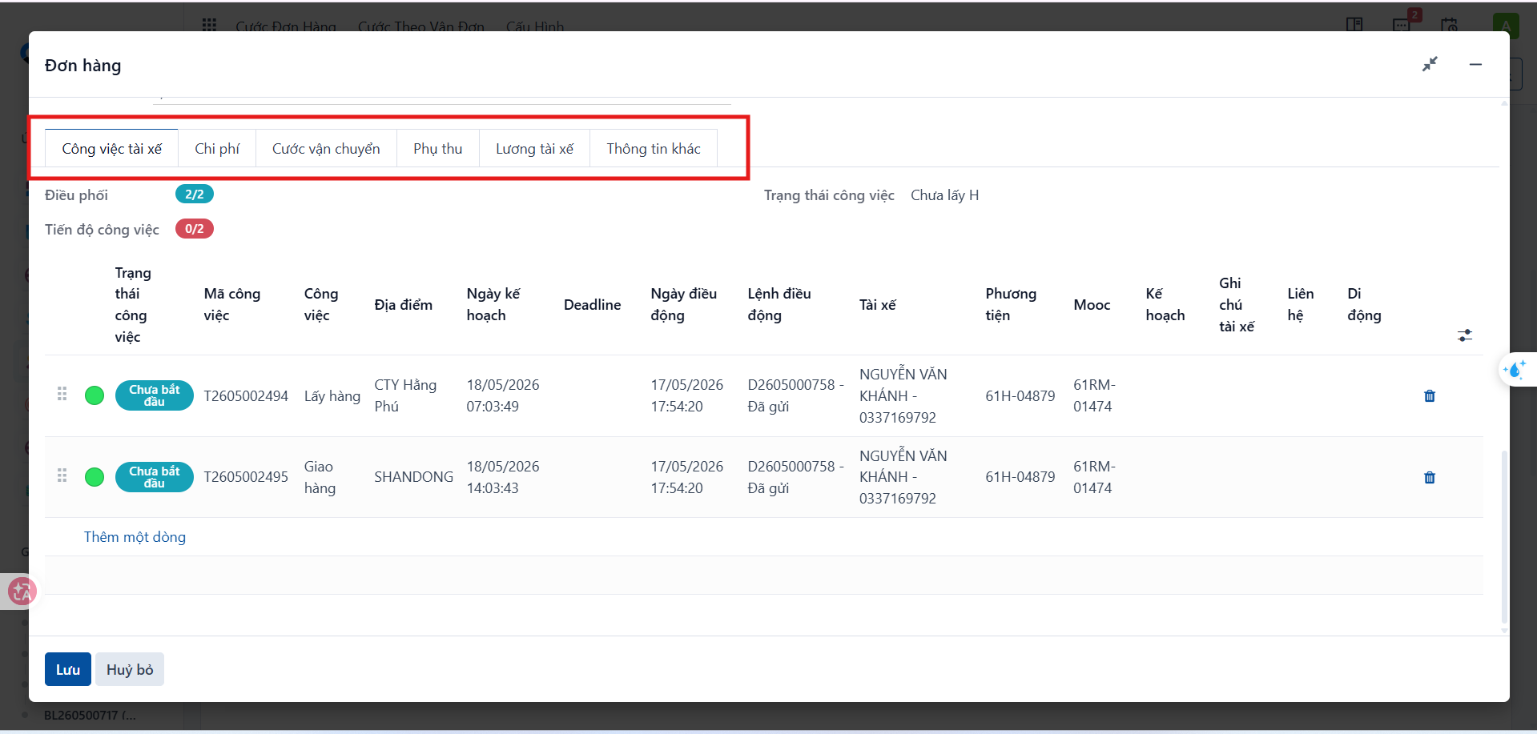
Task: Click drag handle of first job row
Action: tap(62, 394)
